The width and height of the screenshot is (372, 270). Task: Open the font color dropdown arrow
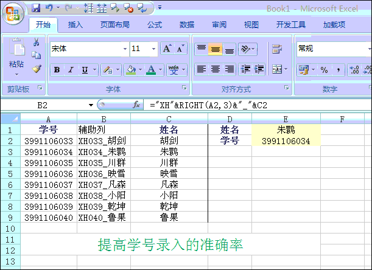(160, 70)
